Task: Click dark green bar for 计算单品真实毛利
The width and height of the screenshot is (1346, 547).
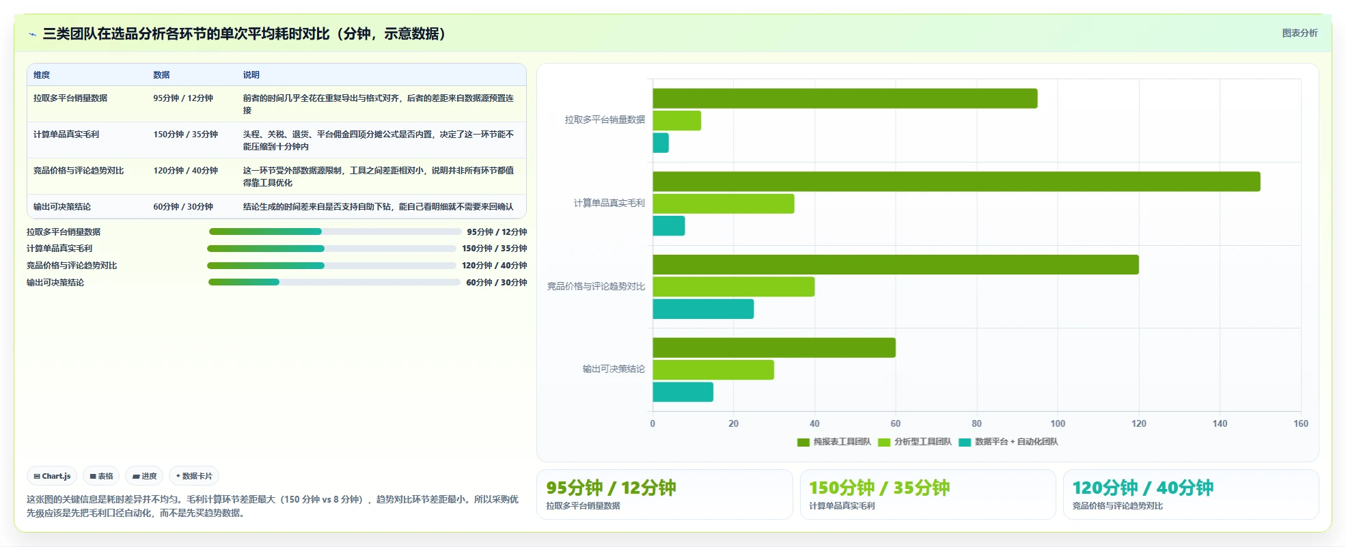Action: [x=957, y=182]
